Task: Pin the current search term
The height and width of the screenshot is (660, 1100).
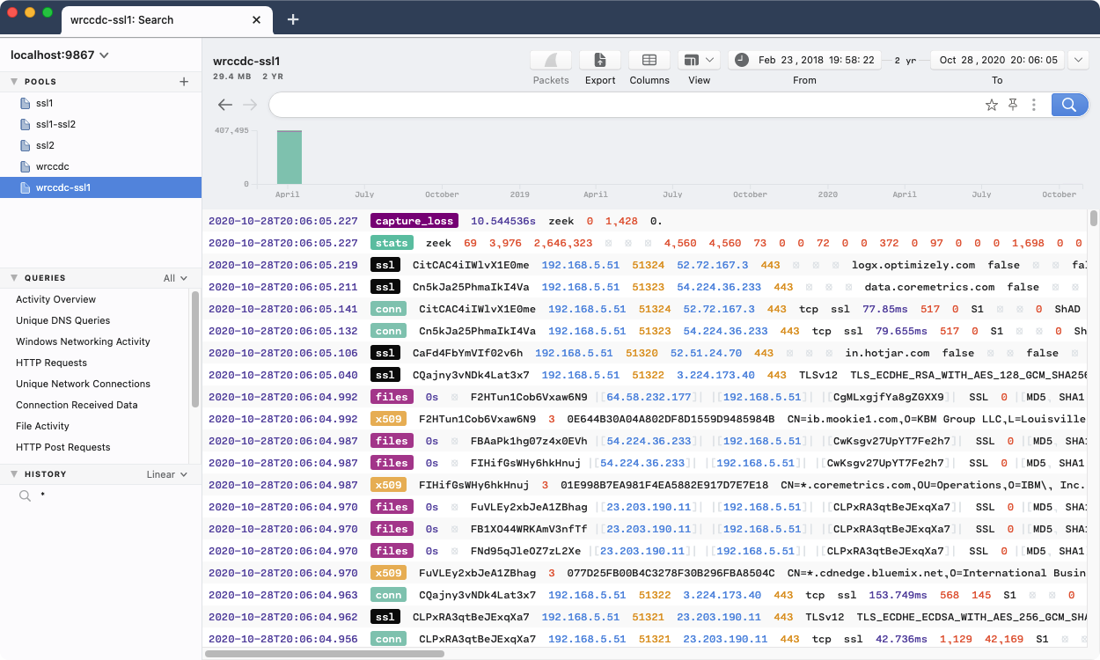Action: pyautogui.click(x=1013, y=104)
